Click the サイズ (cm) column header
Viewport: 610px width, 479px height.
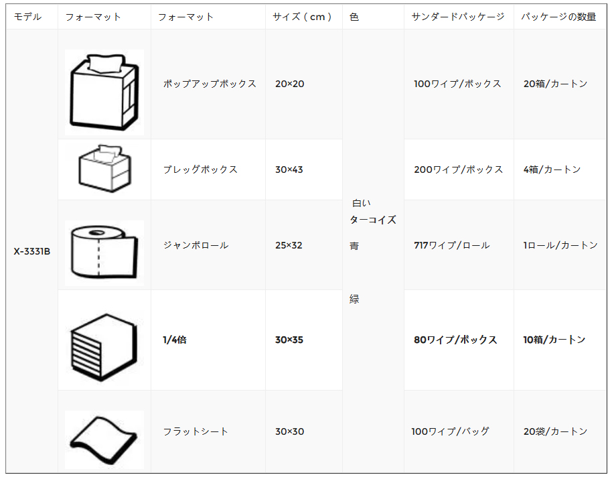(x=302, y=17)
